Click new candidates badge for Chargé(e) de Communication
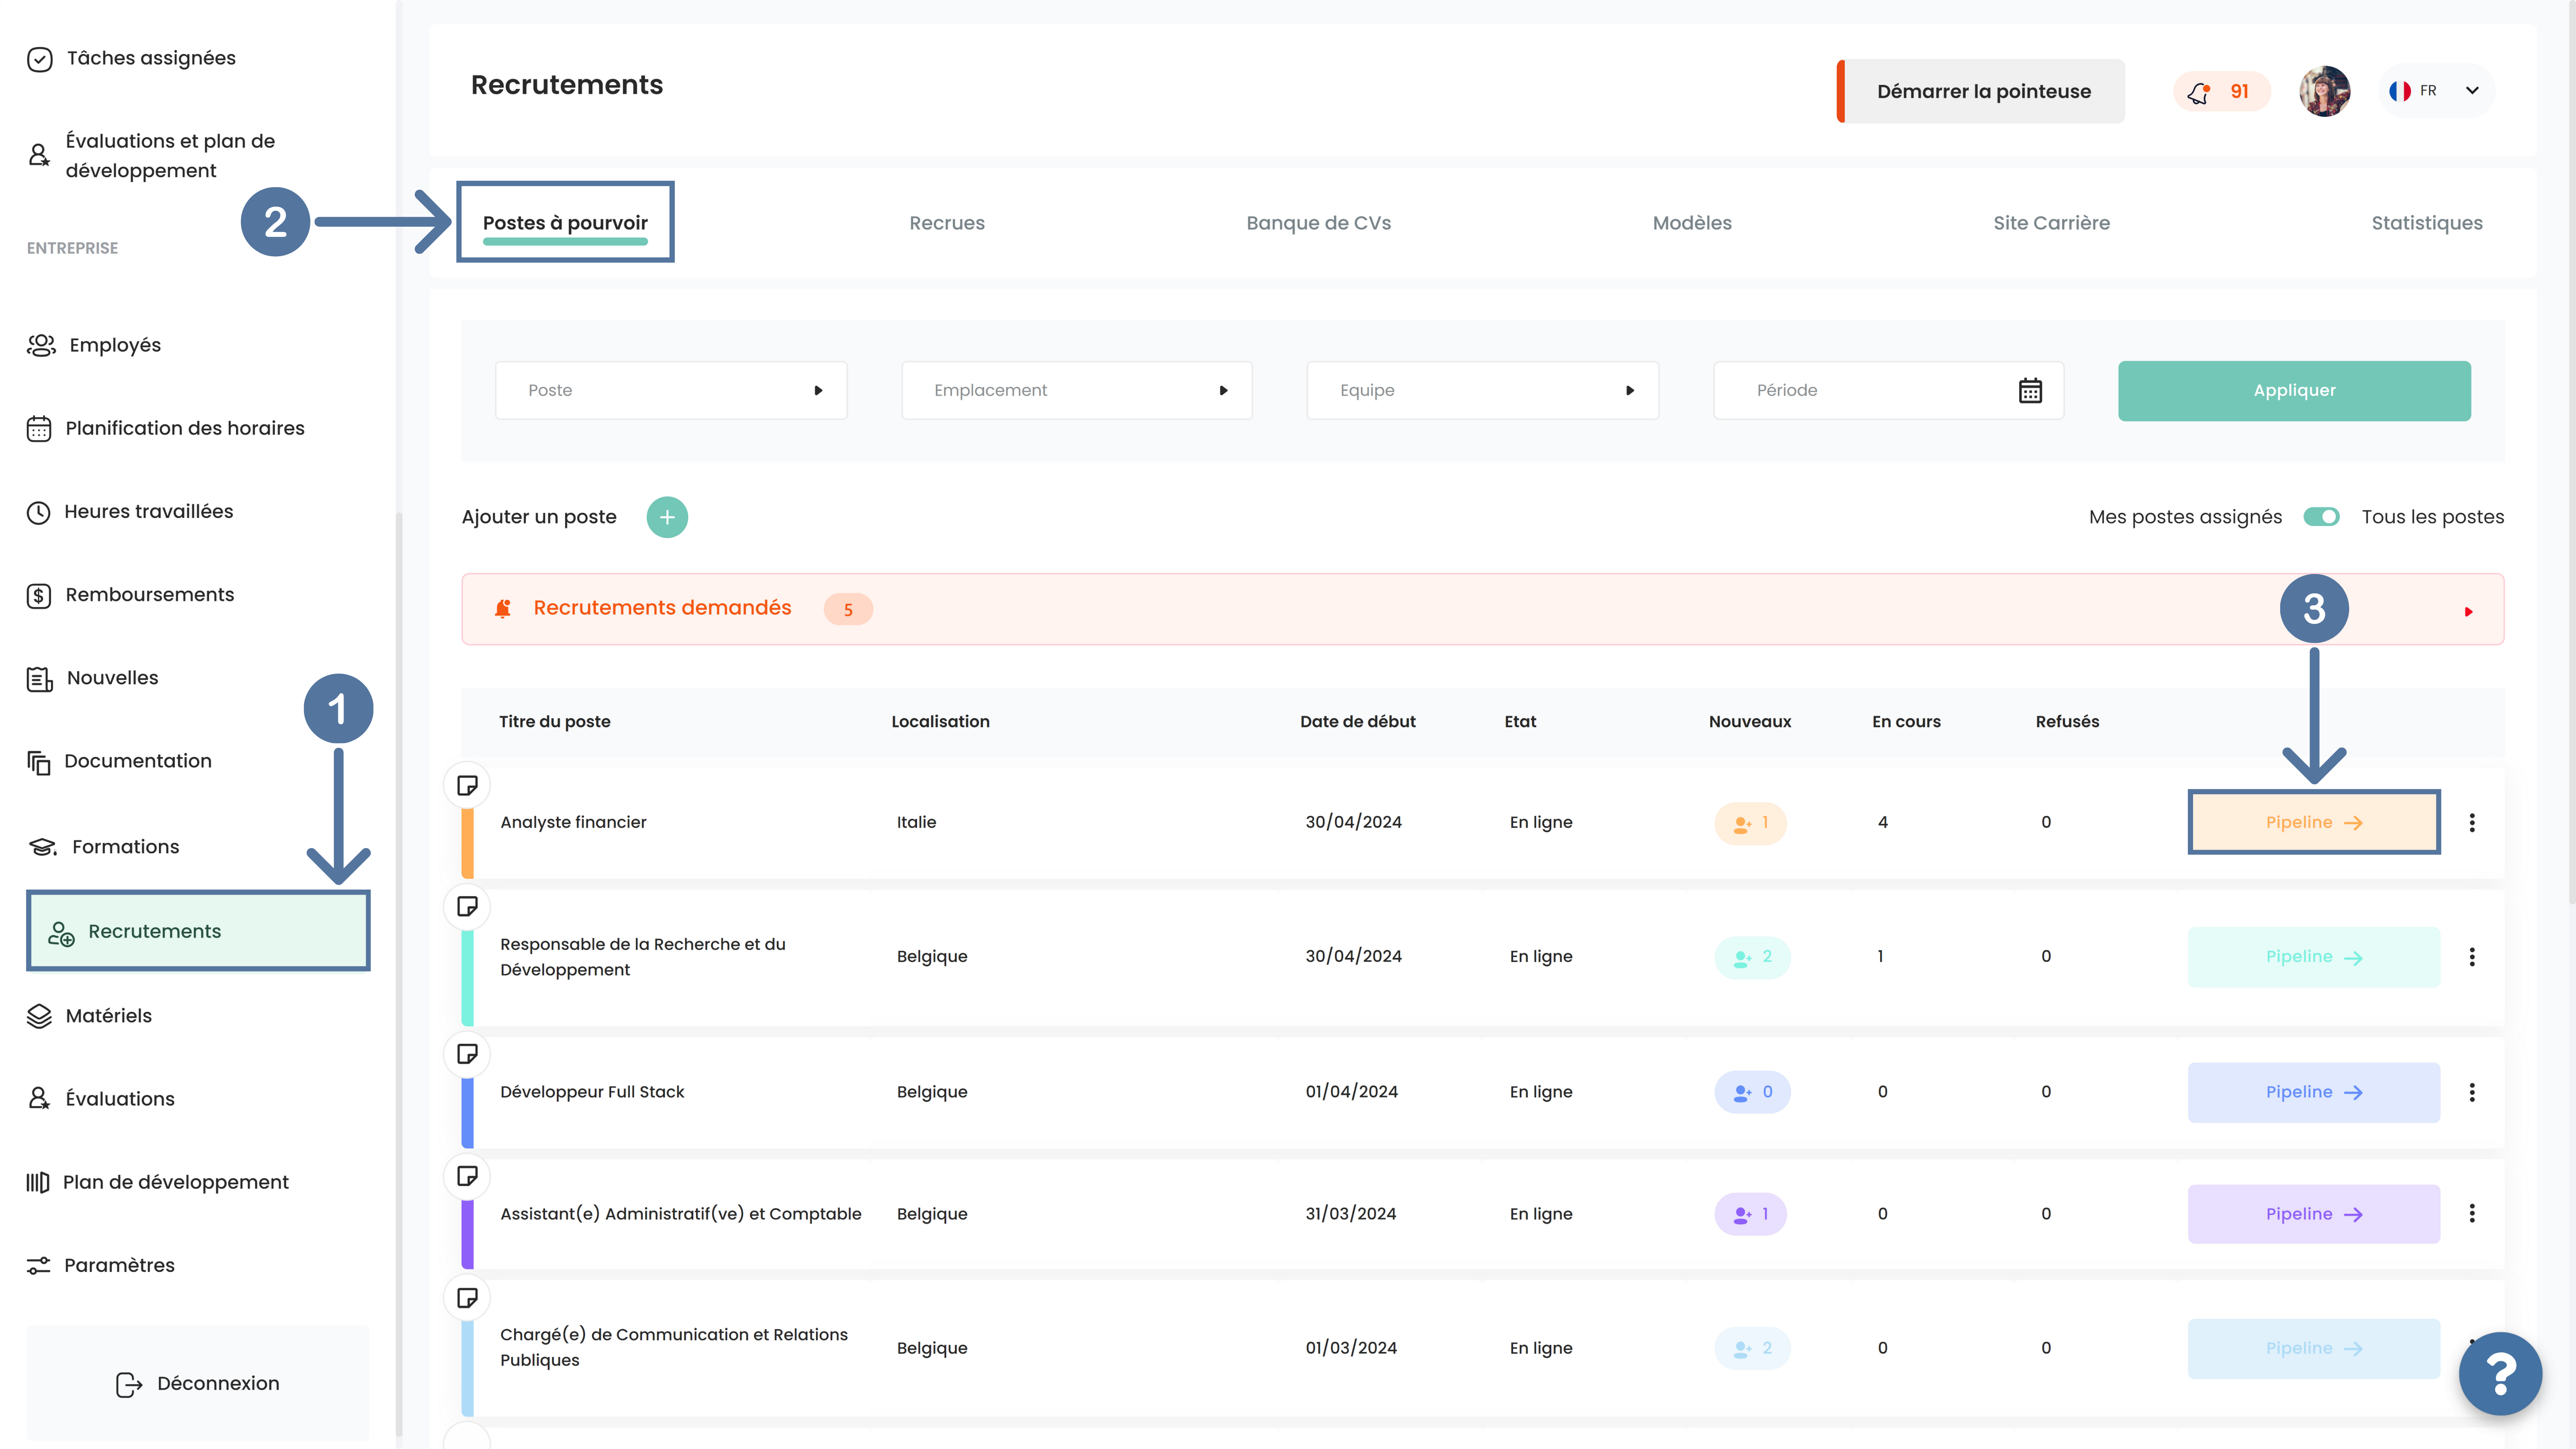The width and height of the screenshot is (2576, 1449). pyautogui.click(x=1752, y=1349)
